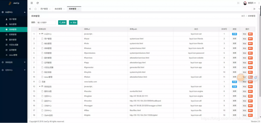Select the 菜单管理 tab
Screen dimensions: 261x123
coord(73,9)
